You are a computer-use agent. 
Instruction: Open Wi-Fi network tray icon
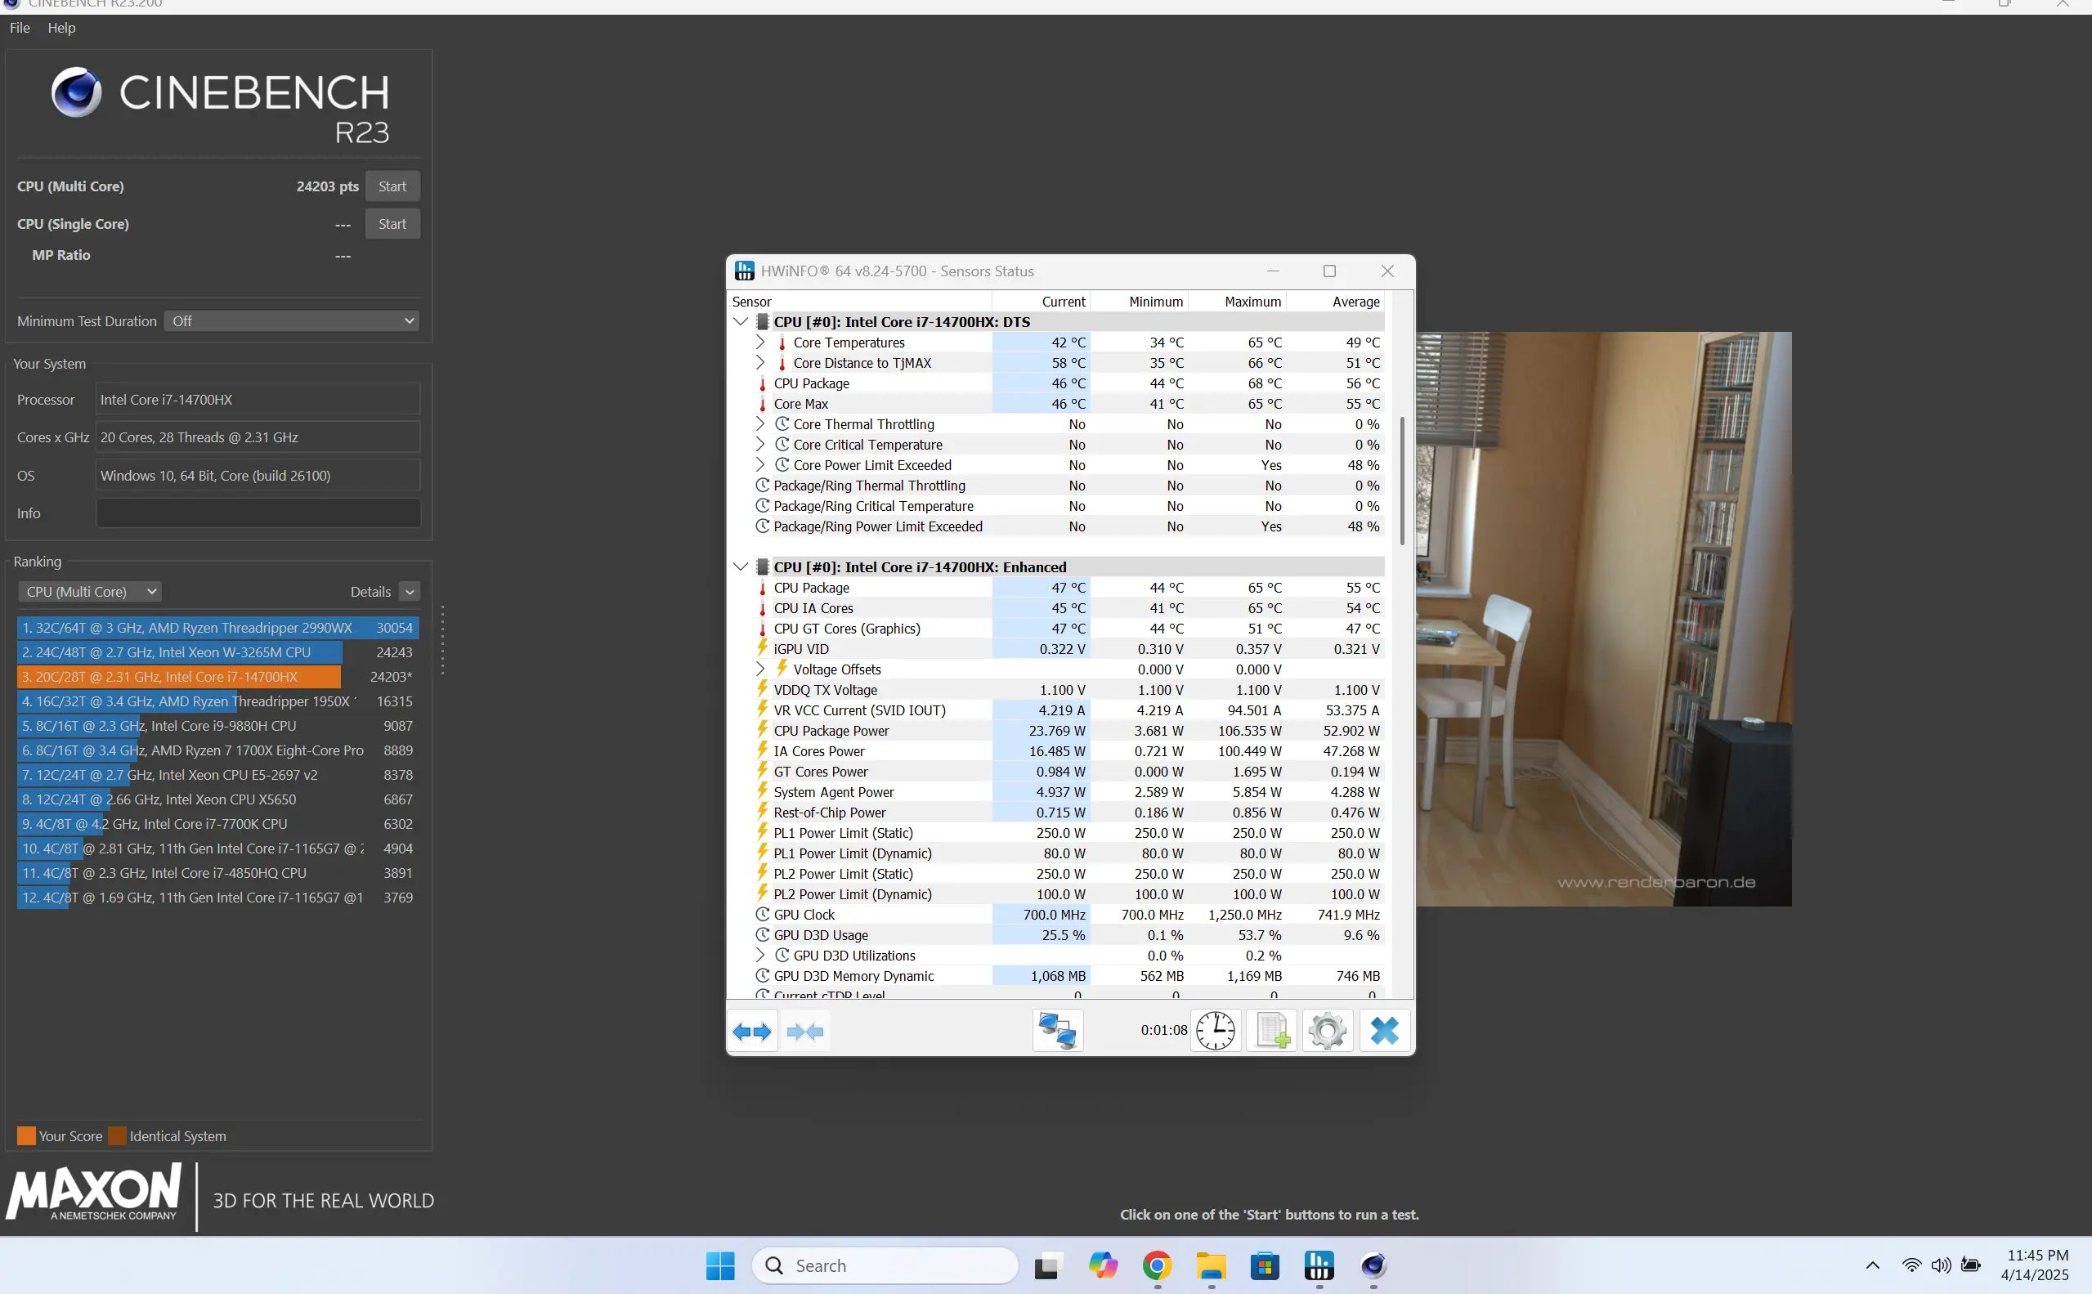(x=1911, y=1265)
